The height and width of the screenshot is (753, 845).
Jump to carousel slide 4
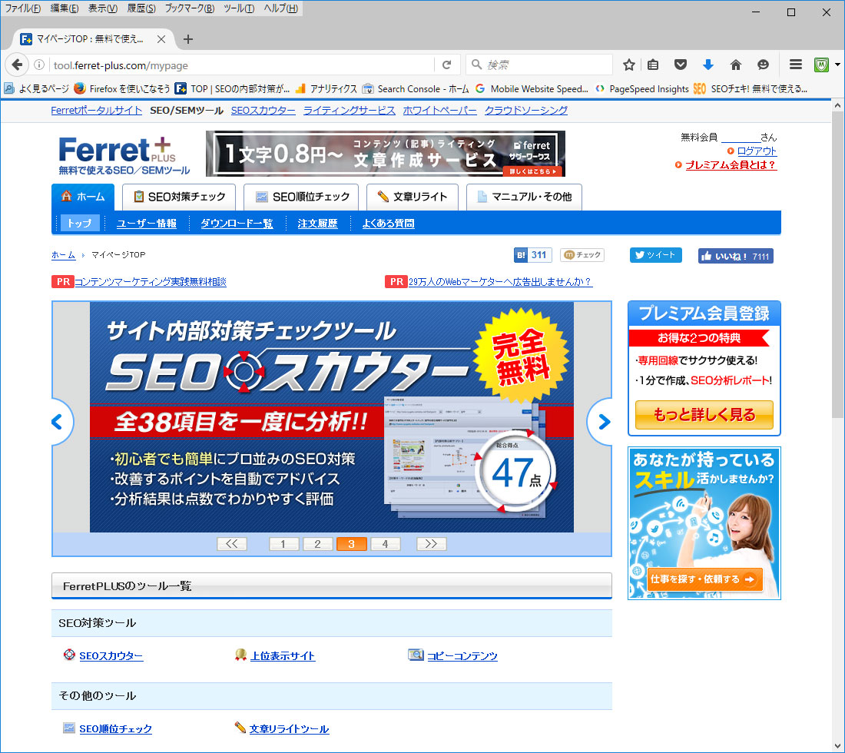(x=386, y=544)
